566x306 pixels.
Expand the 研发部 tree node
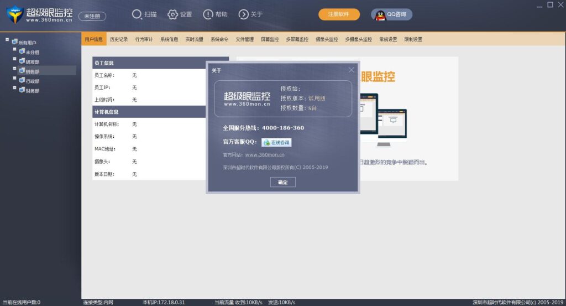pyautogui.click(x=15, y=60)
